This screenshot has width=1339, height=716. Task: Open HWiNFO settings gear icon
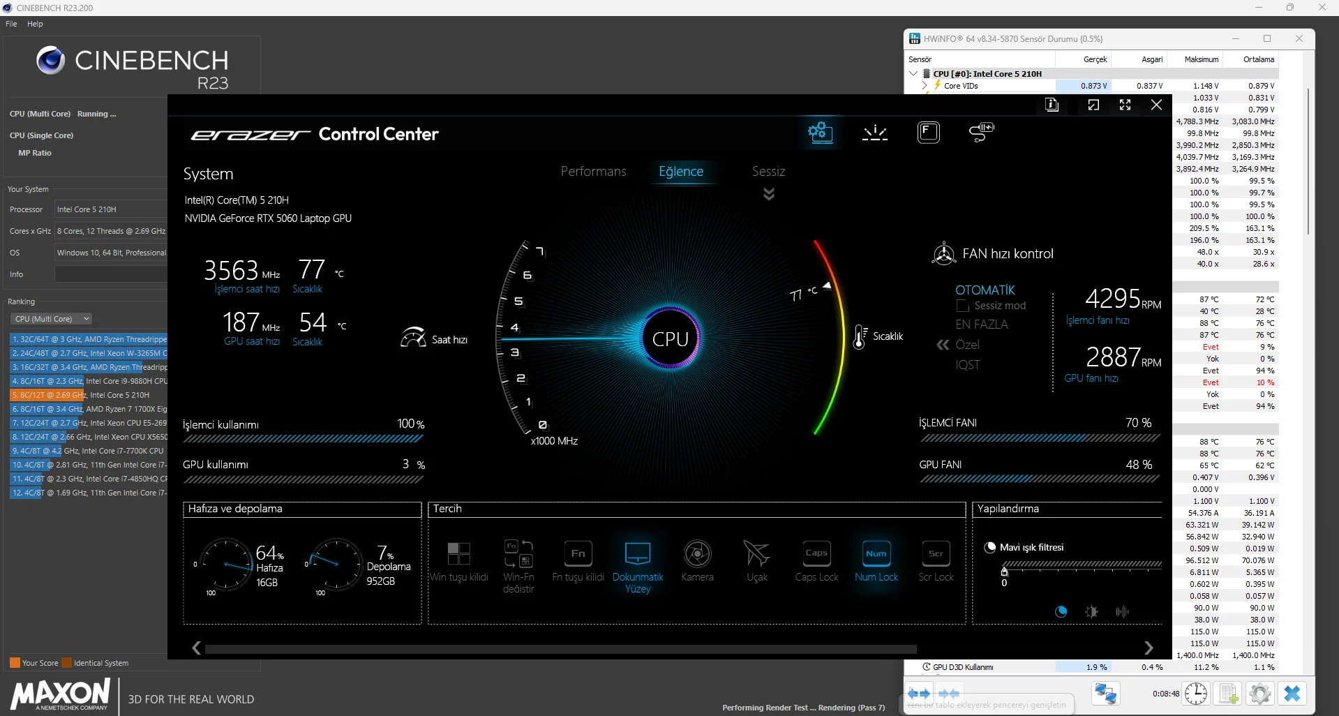pyautogui.click(x=1259, y=694)
